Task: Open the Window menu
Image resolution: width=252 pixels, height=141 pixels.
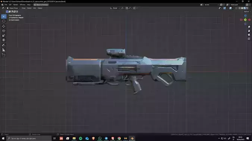Action: (22, 5)
